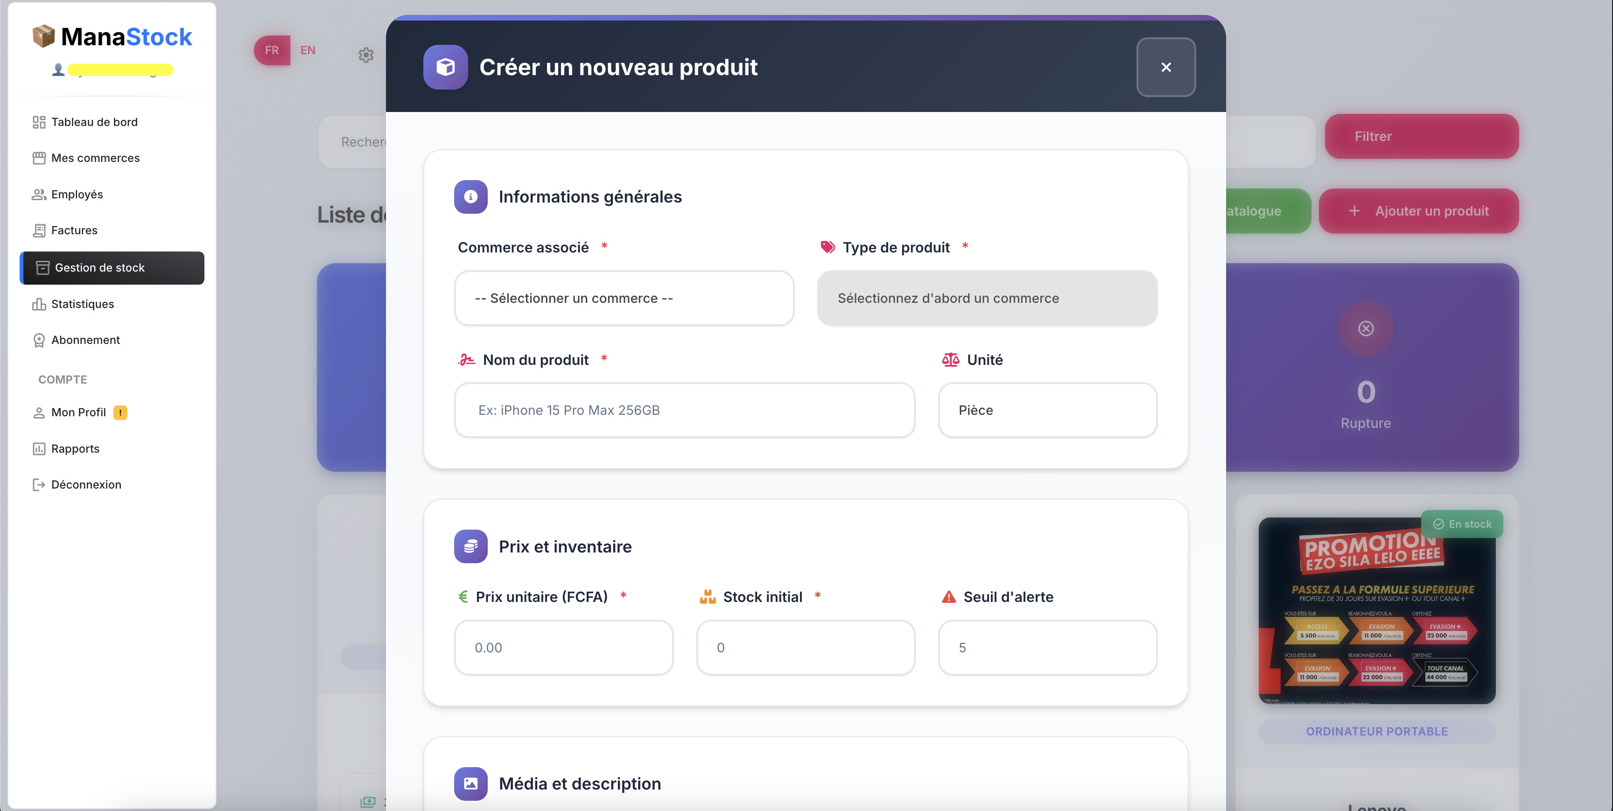Open the Employés page
Viewport: 1613px width, 811px height.
coord(112,194)
